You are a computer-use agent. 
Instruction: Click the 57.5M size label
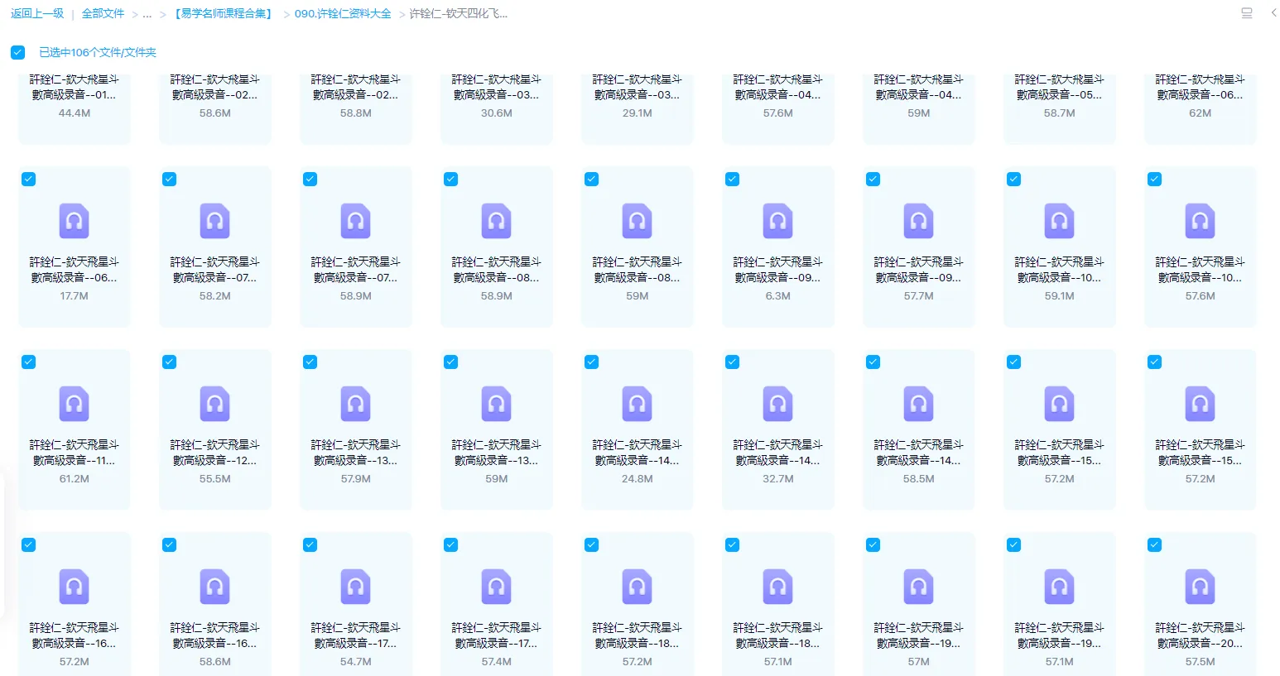(x=1201, y=662)
